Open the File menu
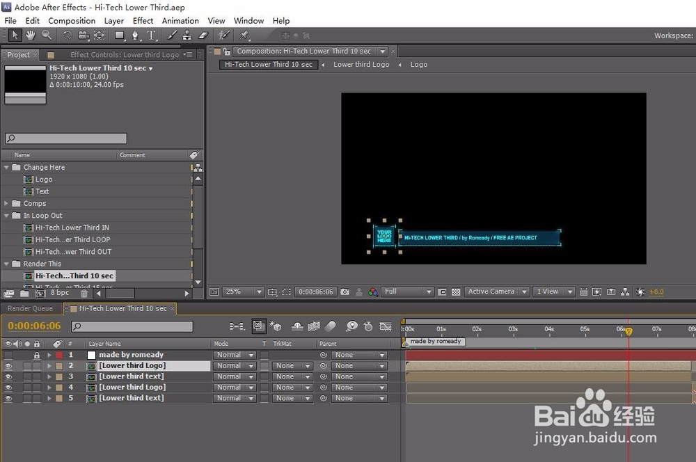Image resolution: width=696 pixels, height=462 pixels. [x=10, y=20]
